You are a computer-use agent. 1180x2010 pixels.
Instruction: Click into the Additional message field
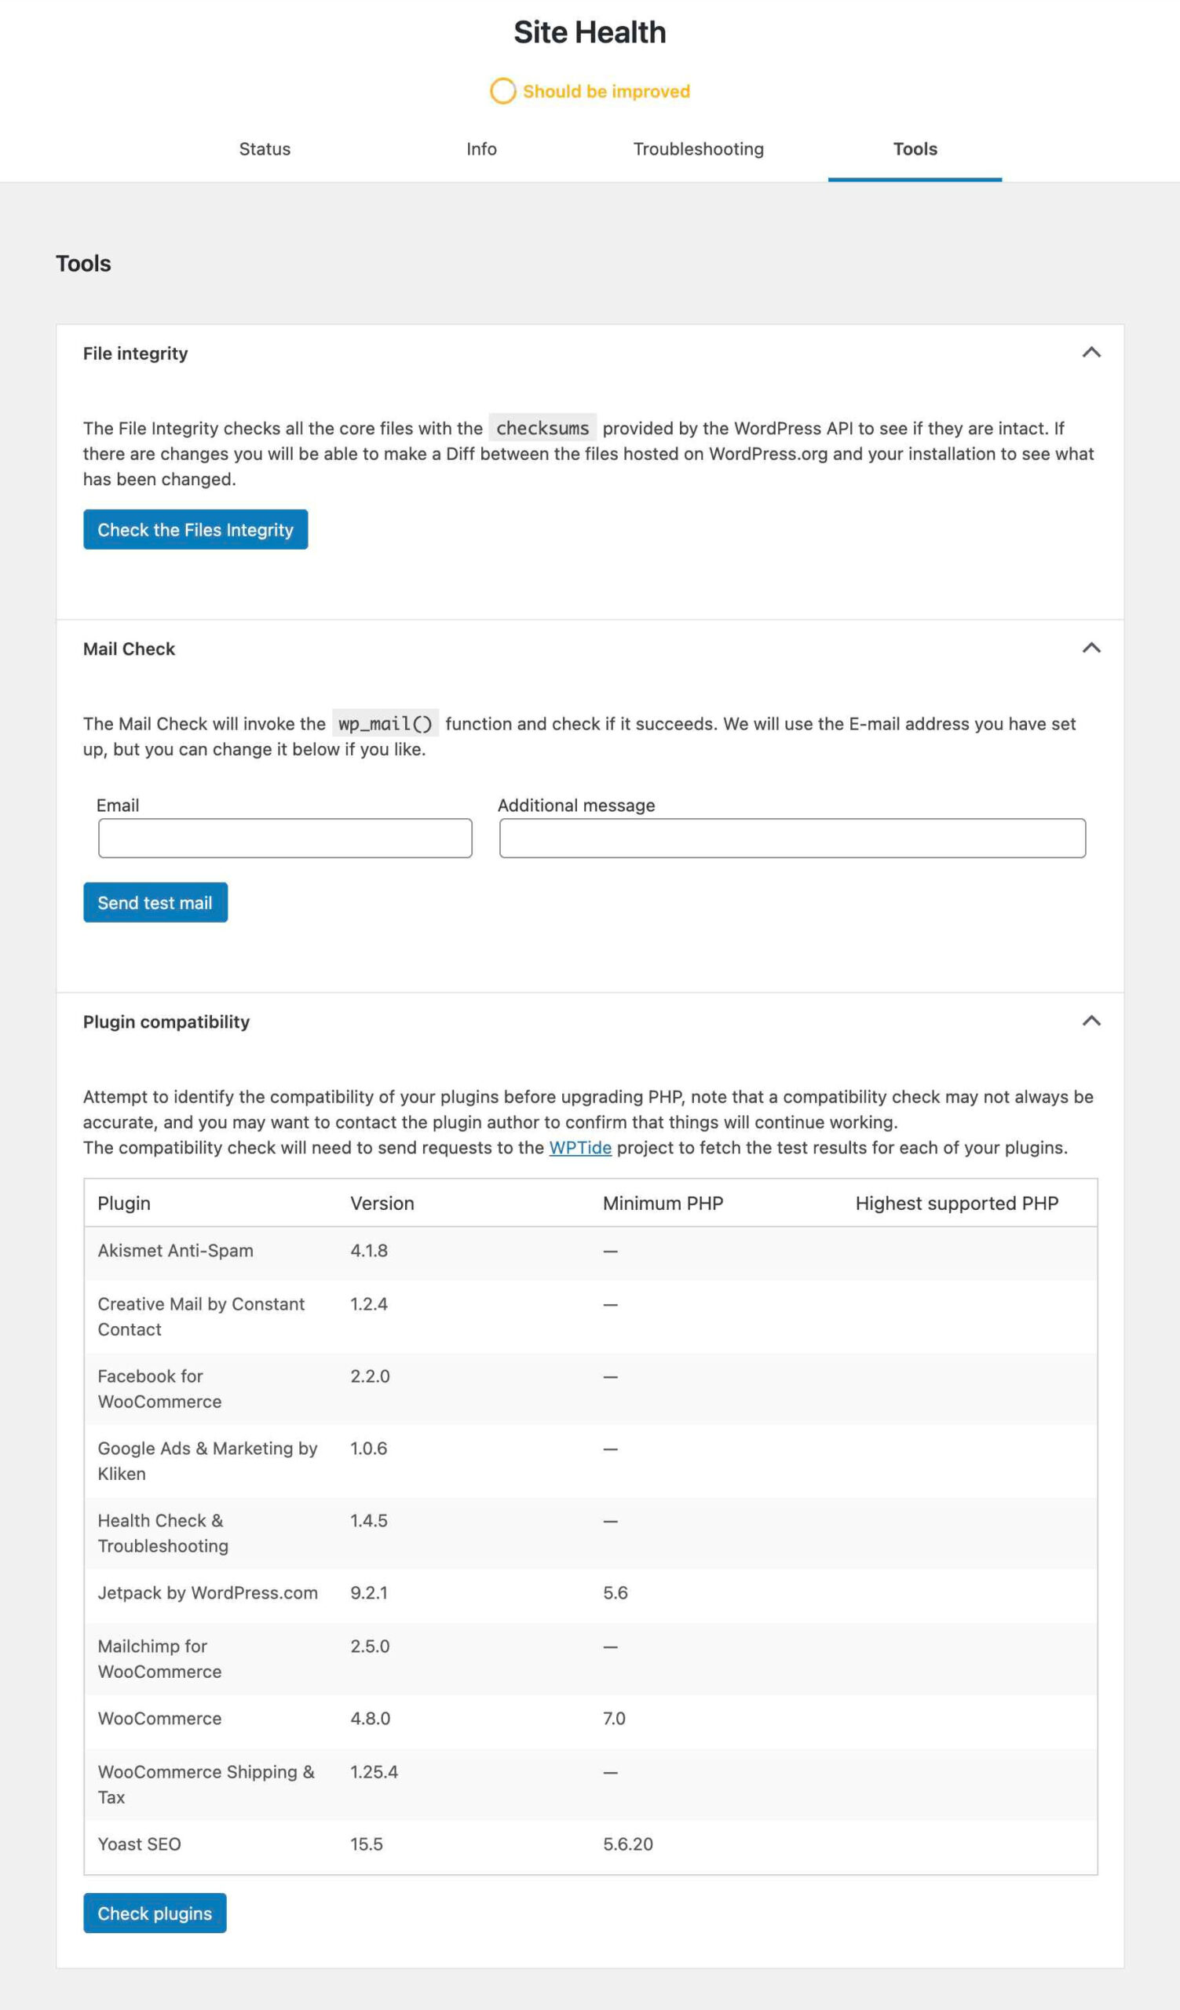coord(791,839)
